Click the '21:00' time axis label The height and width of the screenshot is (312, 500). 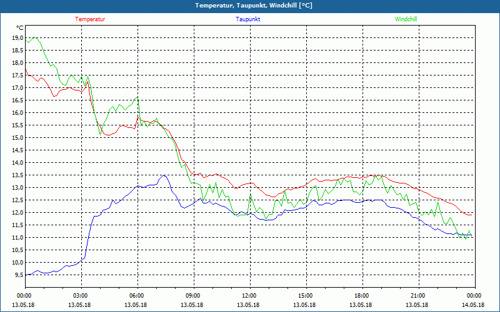(x=417, y=296)
